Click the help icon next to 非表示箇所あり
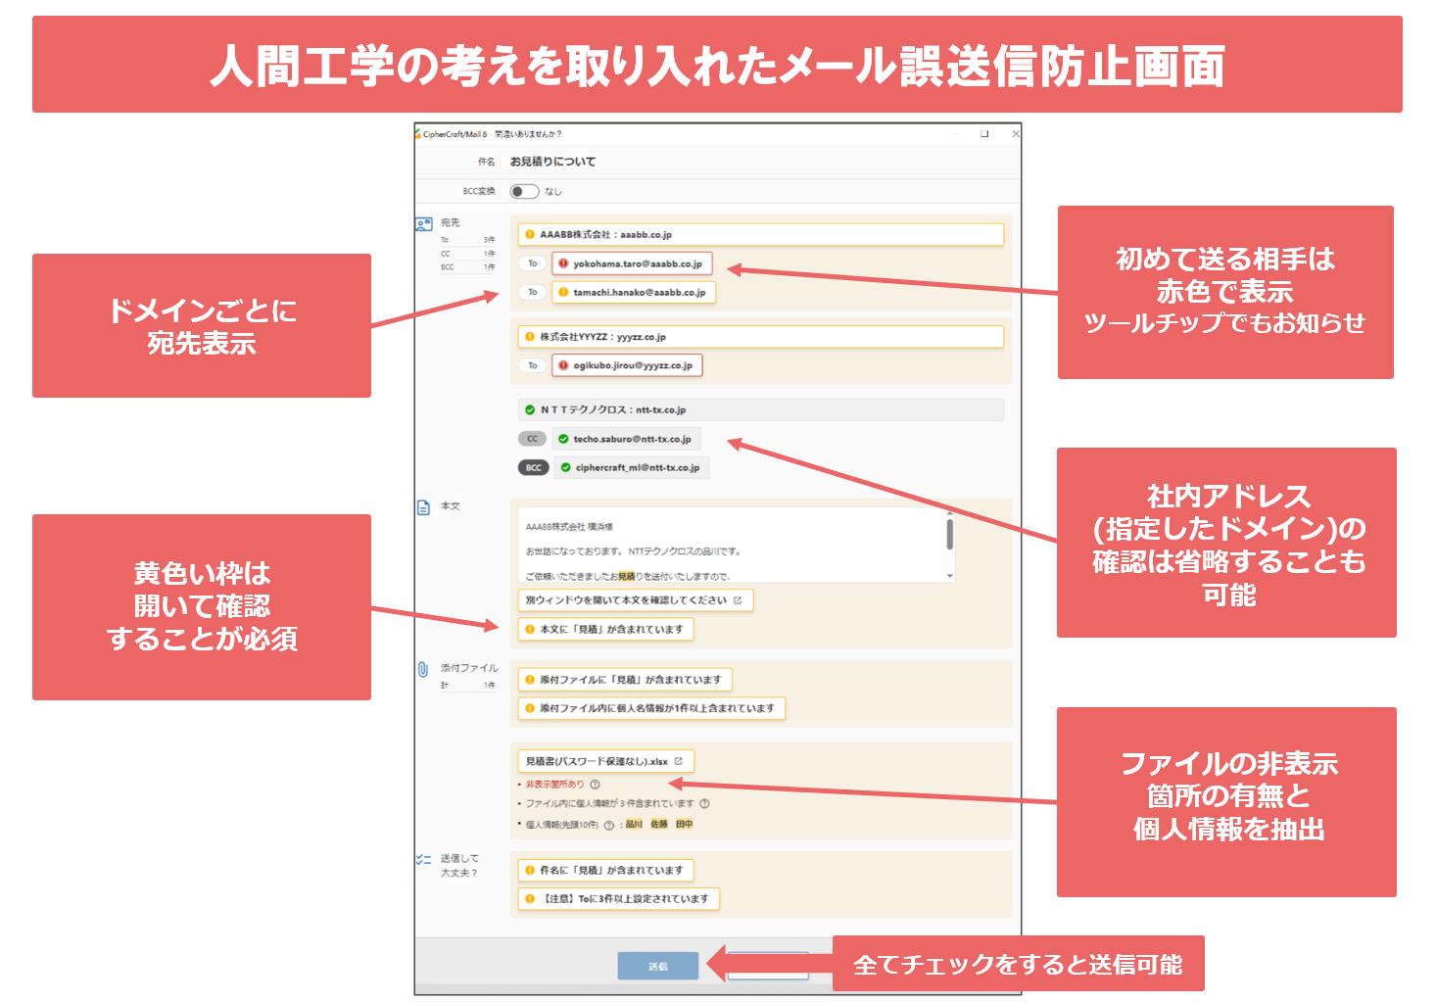The width and height of the screenshot is (1436, 1003). 595,785
